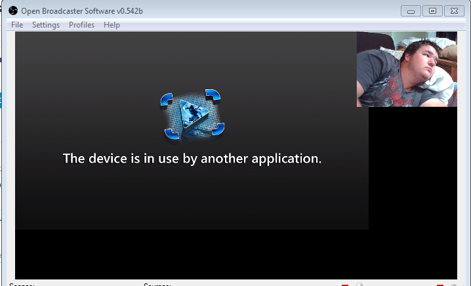The width and height of the screenshot is (471, 286).
Task: Open the Profiles menu
Action: click(81, 25)
